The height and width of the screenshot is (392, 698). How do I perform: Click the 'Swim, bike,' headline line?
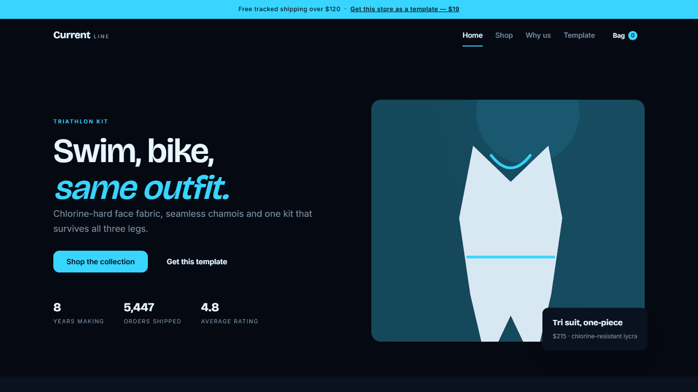[x=133, y=151]
